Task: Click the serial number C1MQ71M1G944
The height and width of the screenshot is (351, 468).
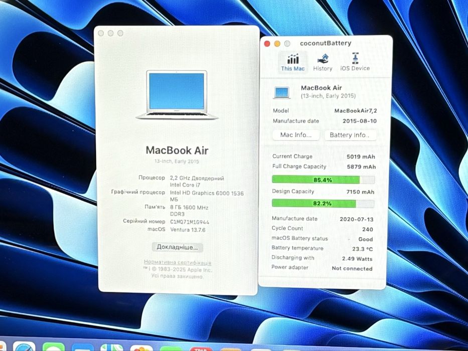Action: (190, 222)
